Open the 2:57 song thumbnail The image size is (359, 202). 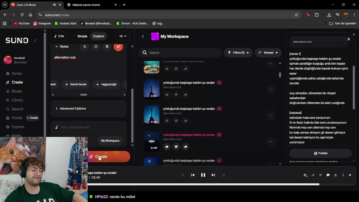click(151, 89)
